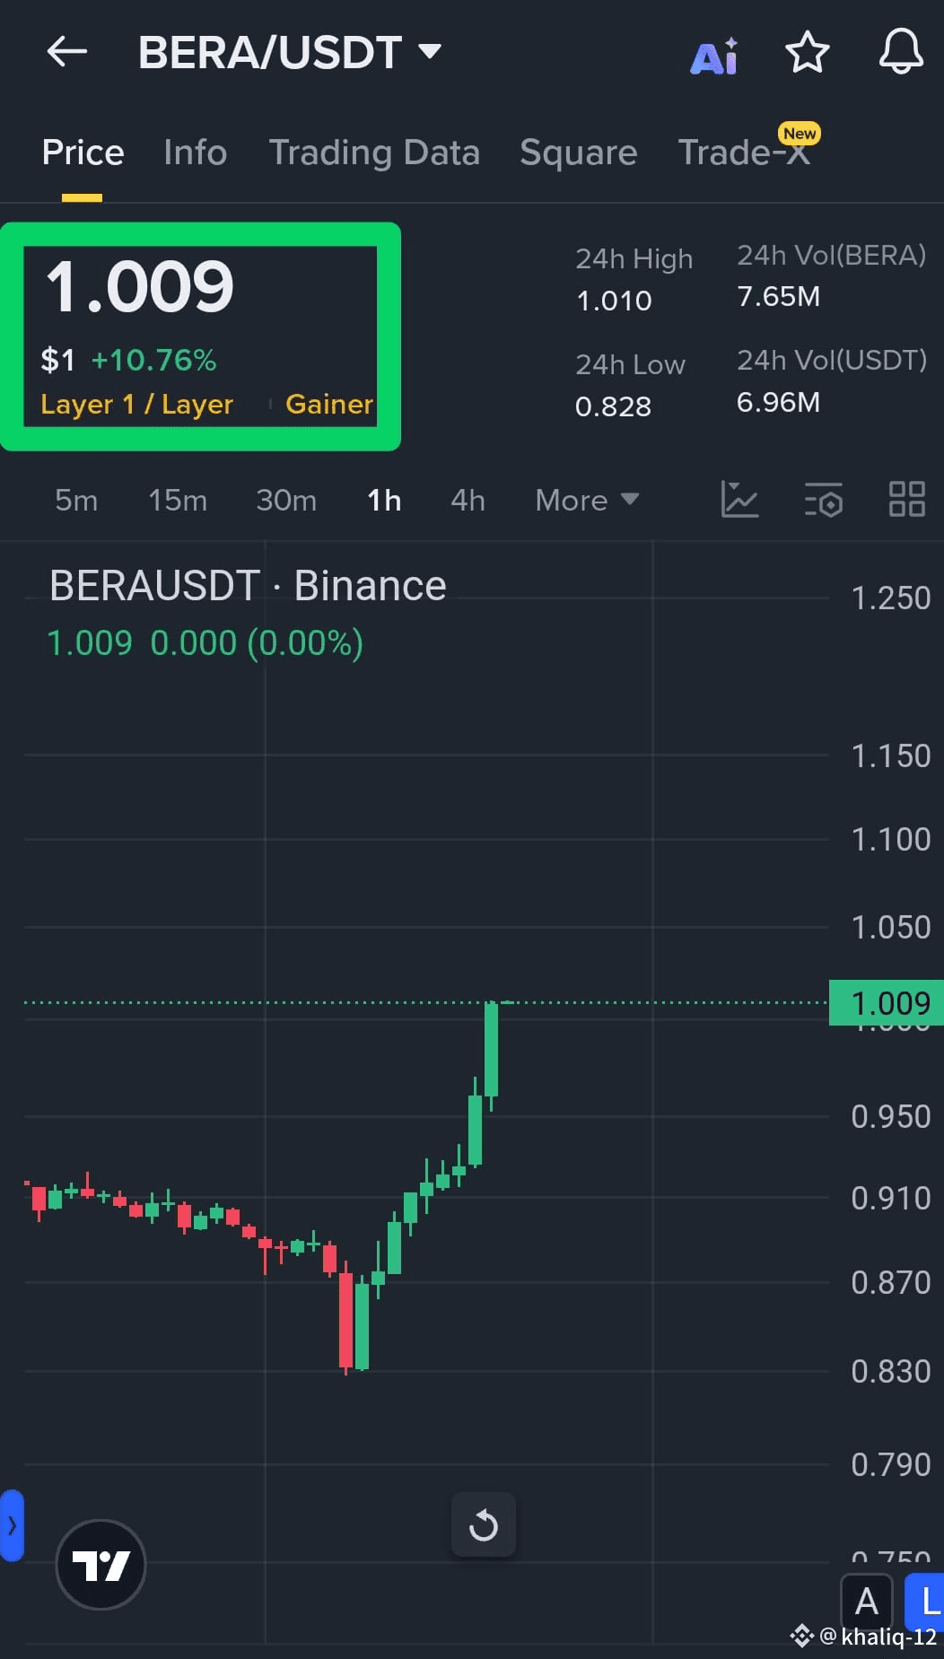Image resolution: width=944 pixels, height=1659 pixels.
Task: Open the TradingView logo button
Action: [x=101, y=1565]
